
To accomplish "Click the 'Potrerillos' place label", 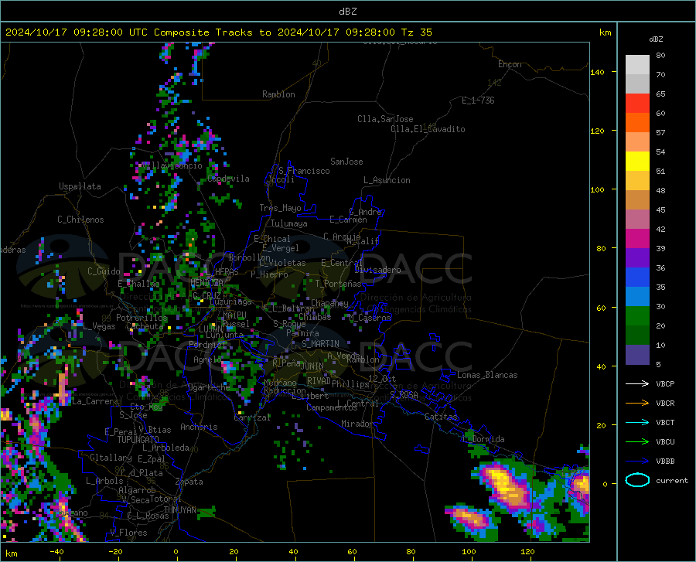I will tap(142, 318).
